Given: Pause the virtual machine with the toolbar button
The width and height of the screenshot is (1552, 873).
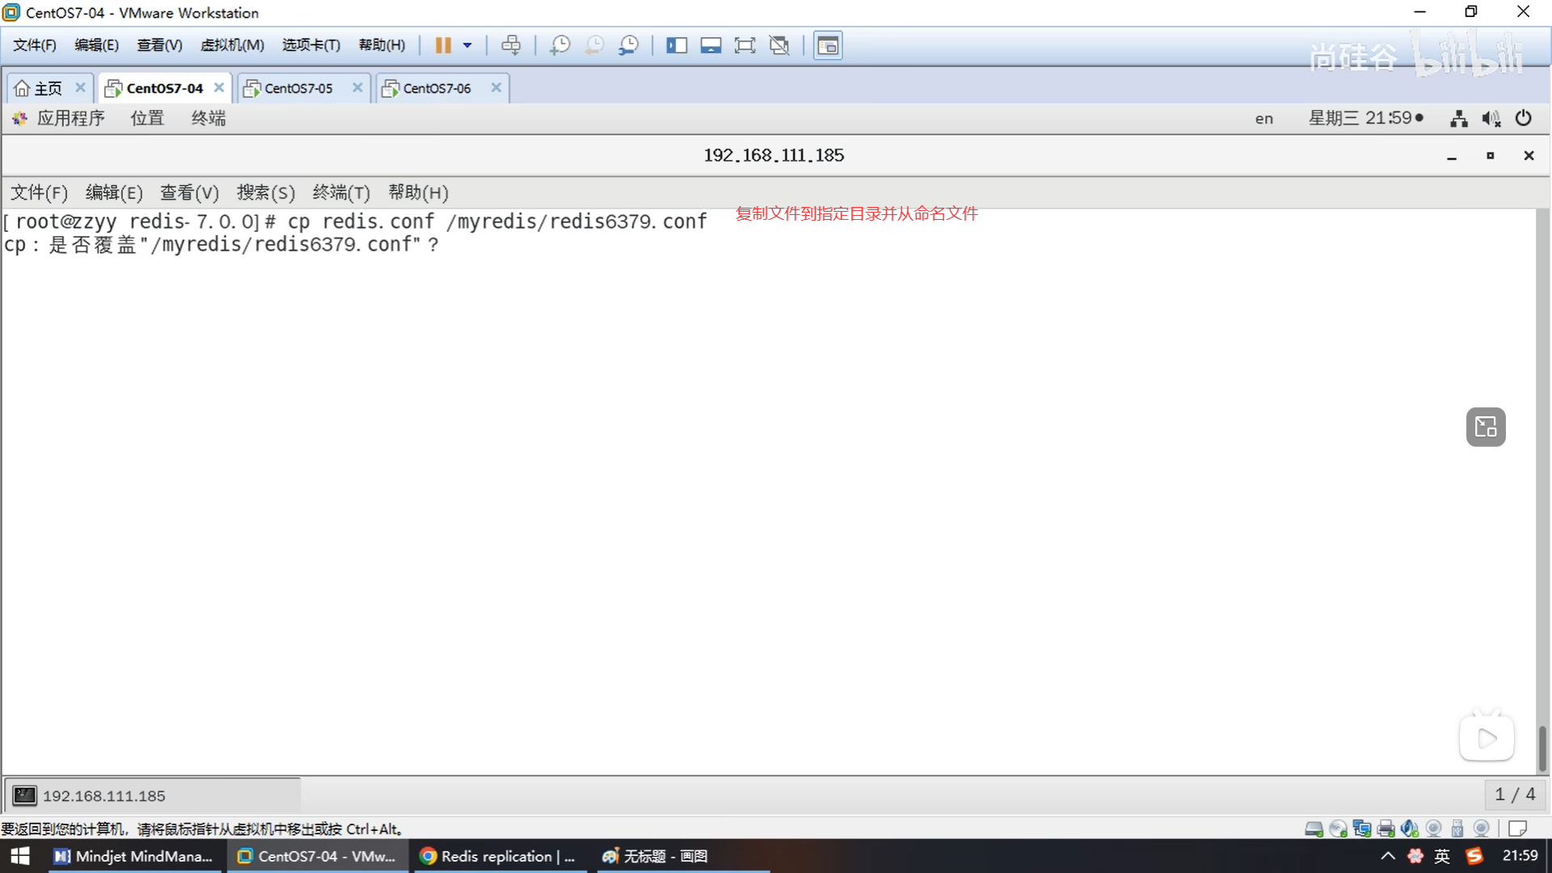Looking at the screenshot, I should [x=443, y=45].
